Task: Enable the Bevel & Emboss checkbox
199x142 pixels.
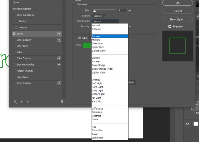Action: (14, 15)
